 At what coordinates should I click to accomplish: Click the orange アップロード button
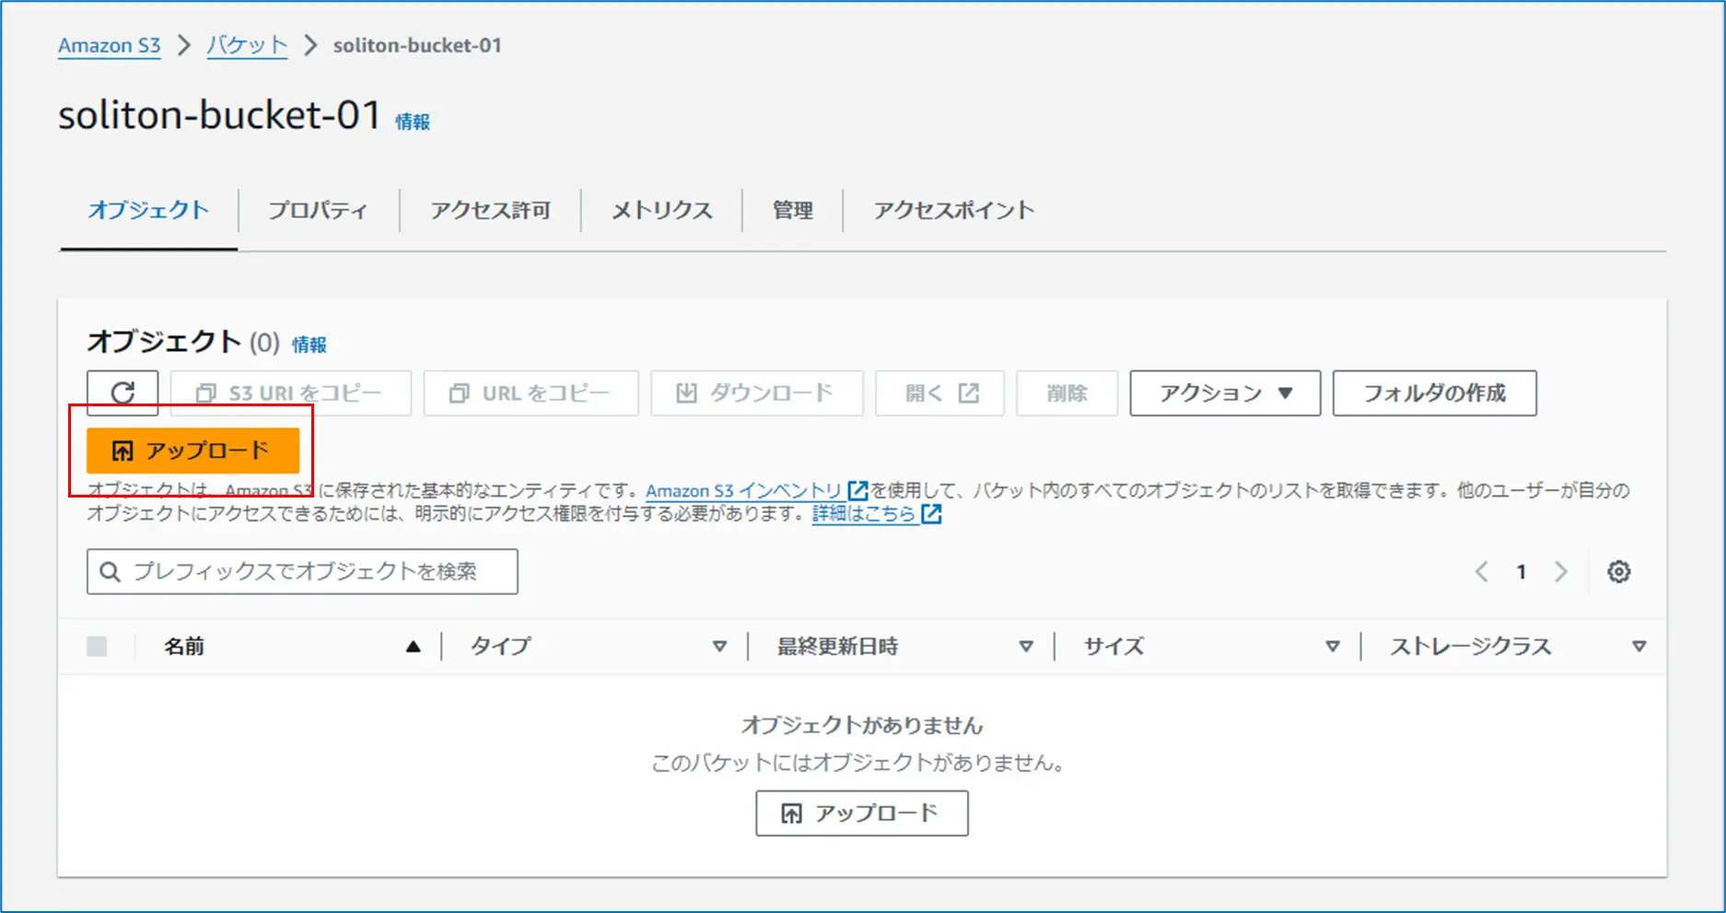192,451
